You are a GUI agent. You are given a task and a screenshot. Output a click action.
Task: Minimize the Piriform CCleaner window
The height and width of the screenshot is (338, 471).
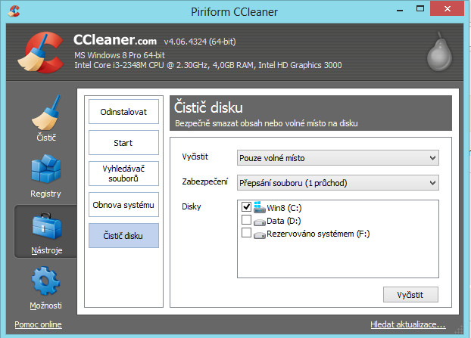tap(400, 9)
